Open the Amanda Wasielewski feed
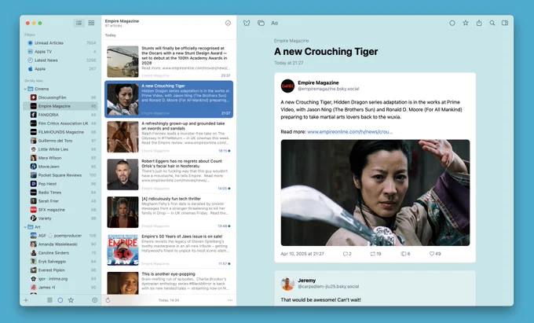Image resolution: width=534 pixels, height=323 pixels. point(60,244)
